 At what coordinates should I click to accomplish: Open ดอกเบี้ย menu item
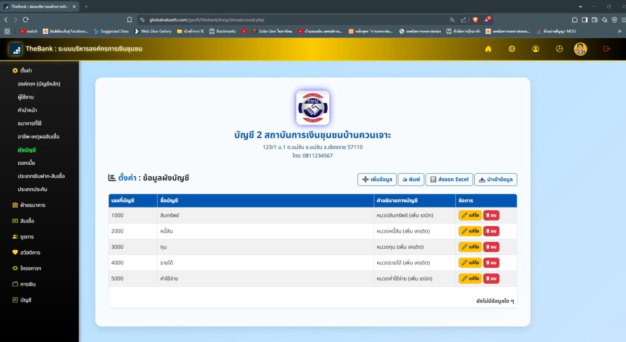point(26,163)
